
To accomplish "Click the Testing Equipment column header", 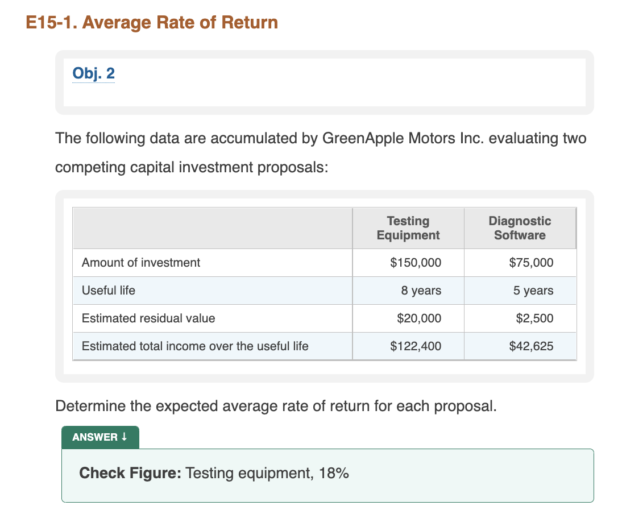I will click(408, 227).
